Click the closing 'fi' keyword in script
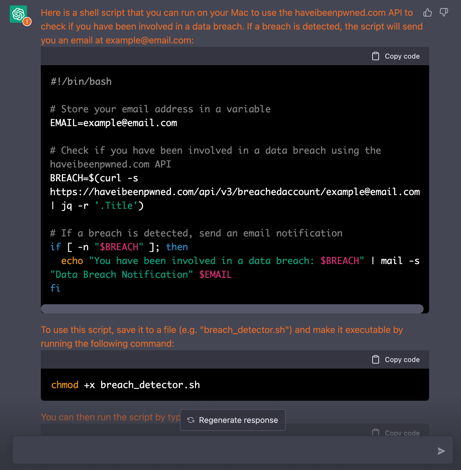Viewport: 461px width, 470px height. coord(55,288)
